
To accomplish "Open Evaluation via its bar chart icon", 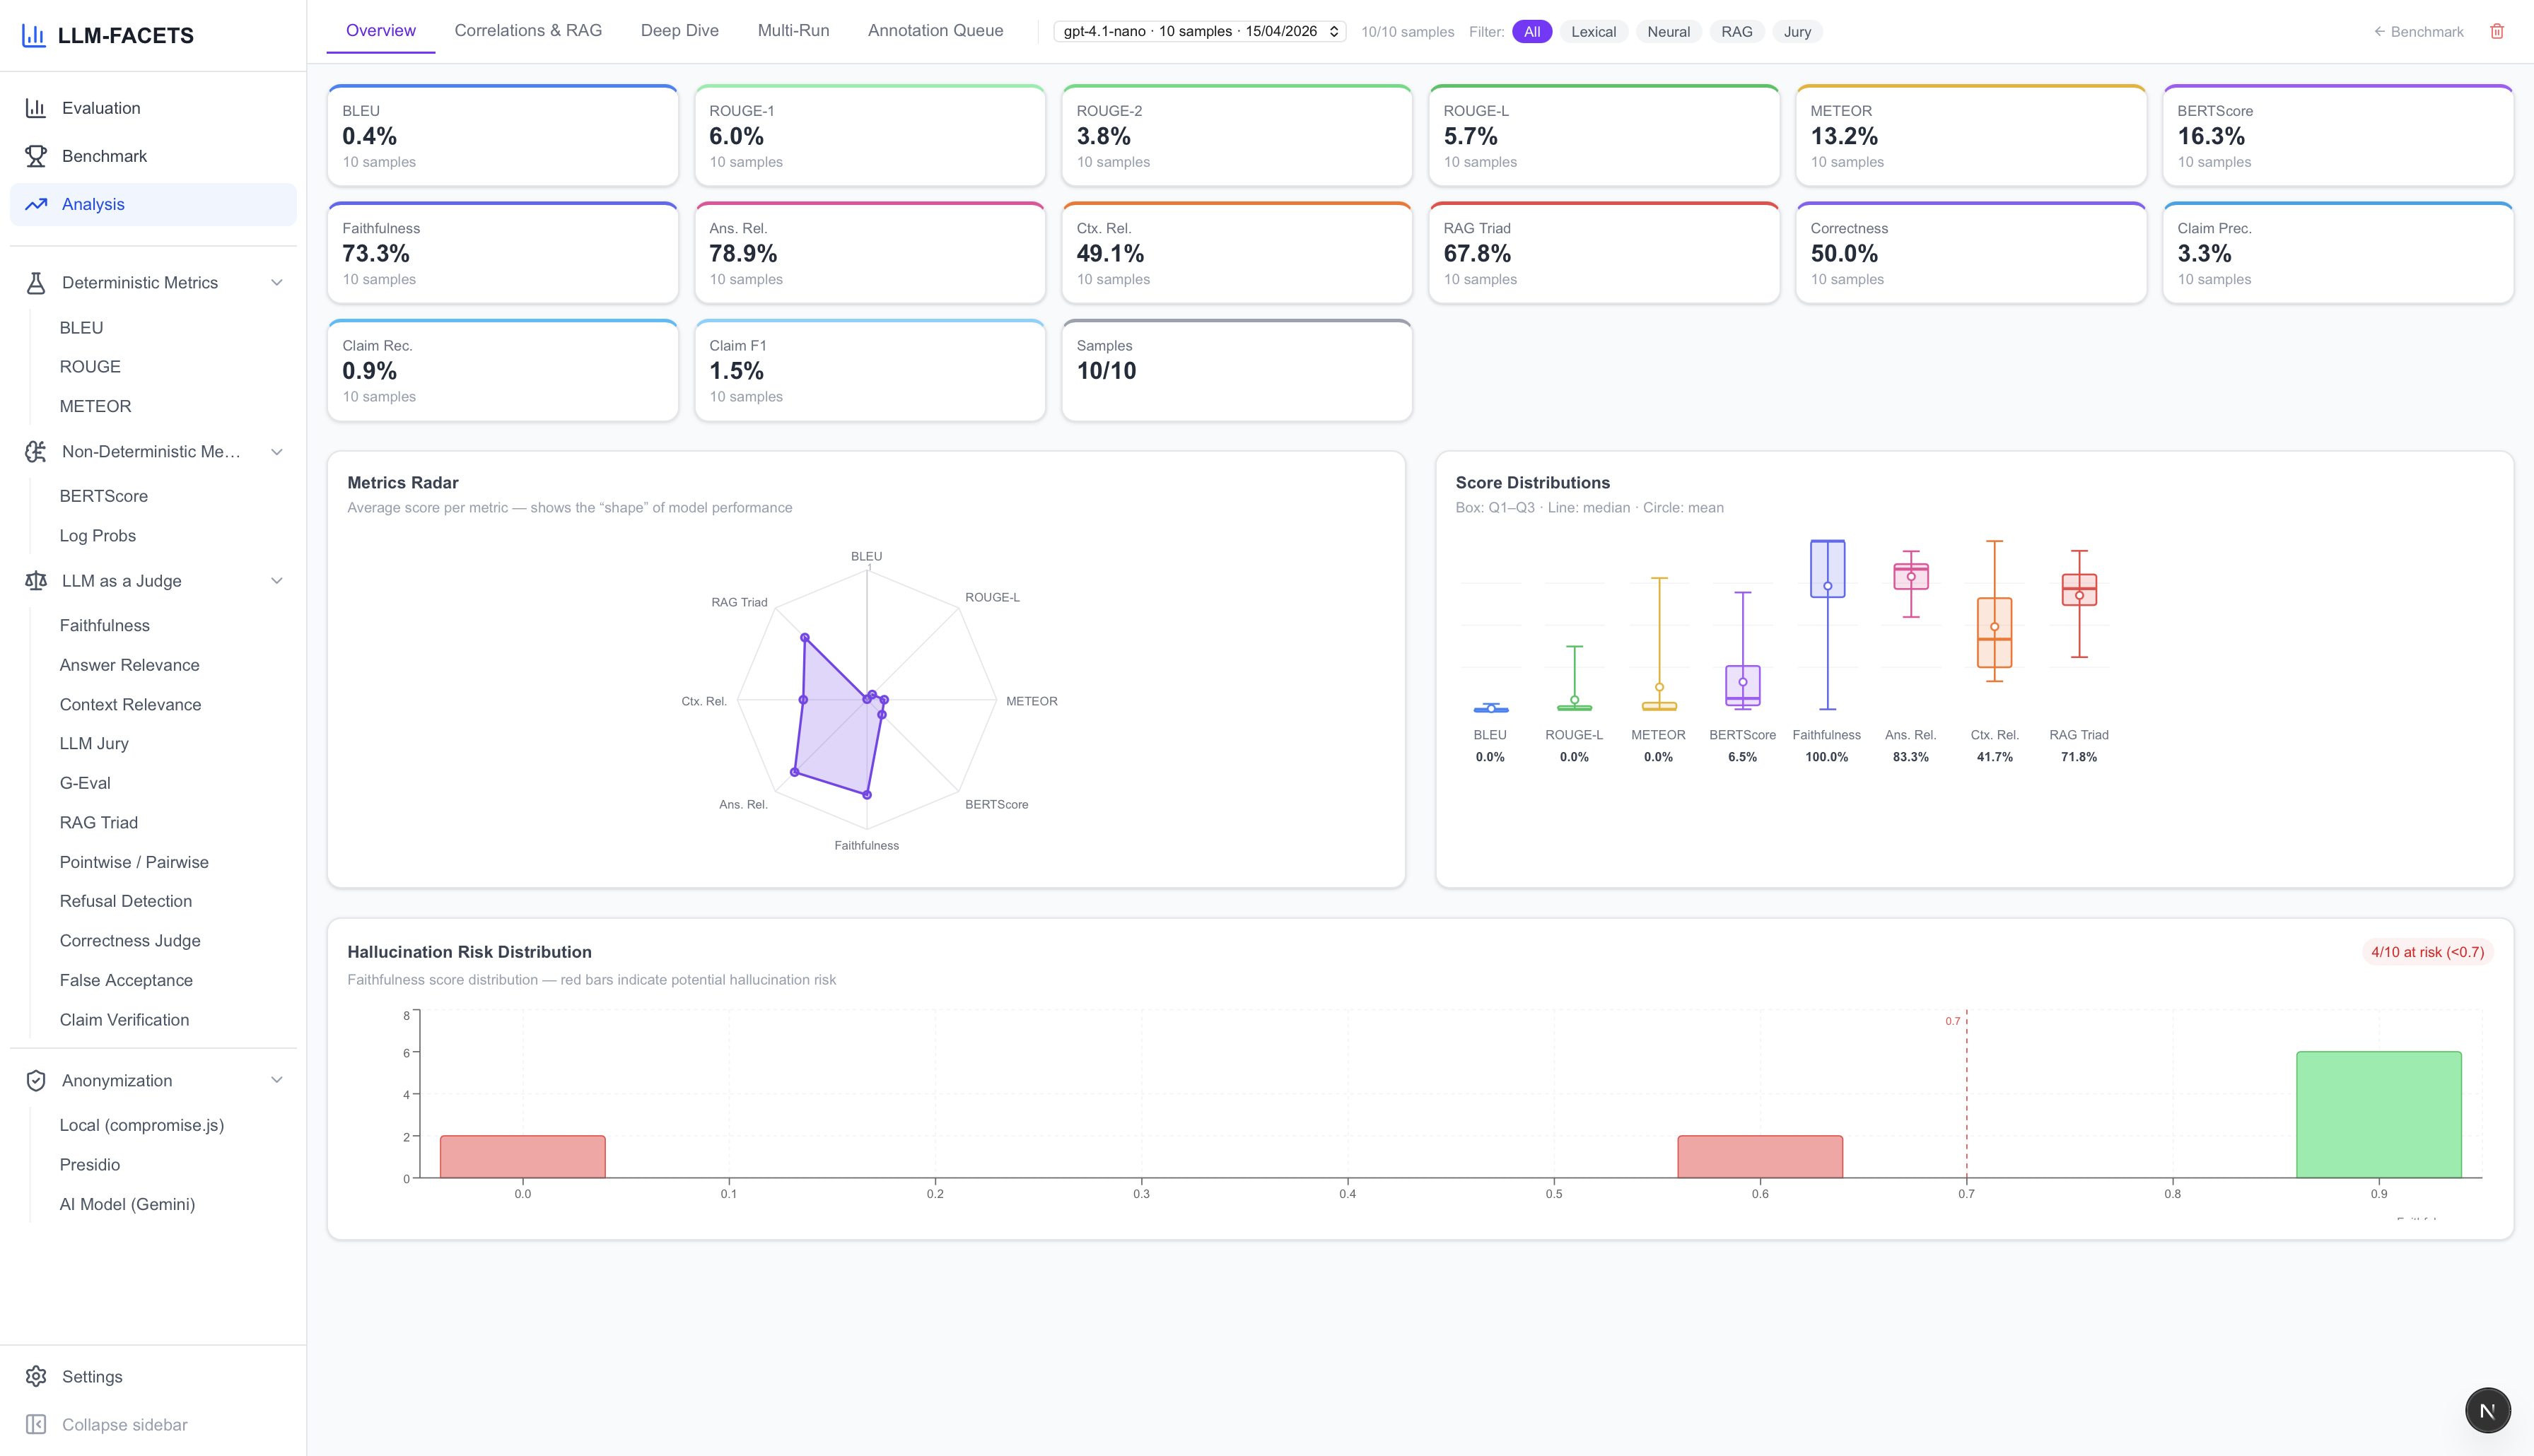I will click(36, 108).
